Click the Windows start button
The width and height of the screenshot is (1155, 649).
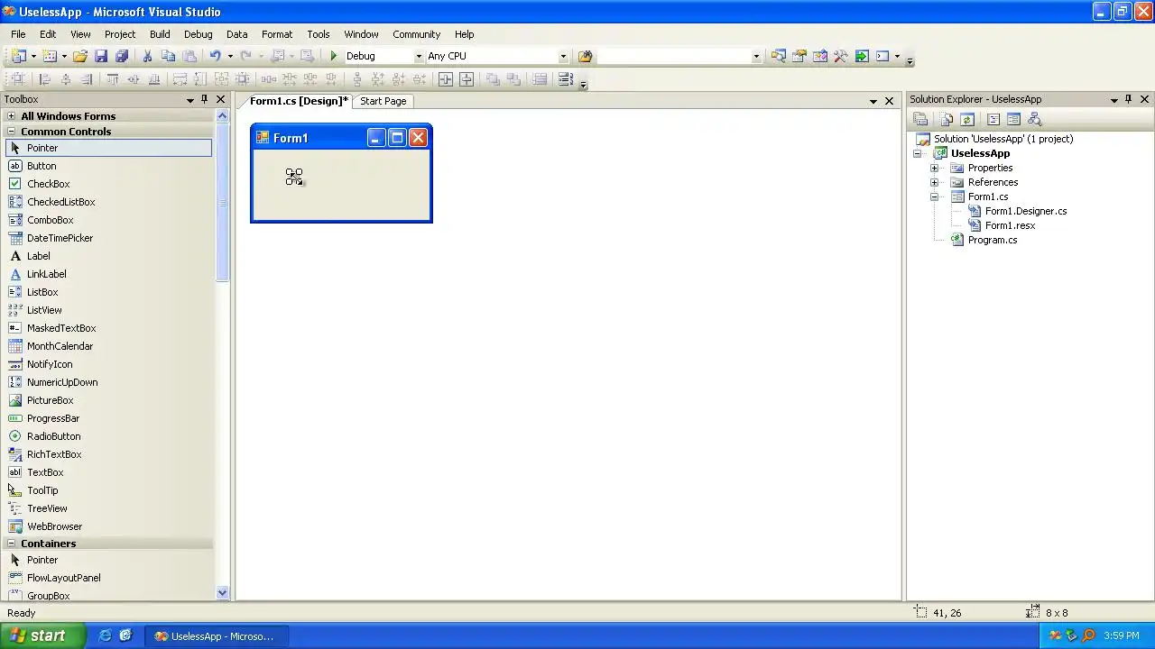click(x=43, y=635)
